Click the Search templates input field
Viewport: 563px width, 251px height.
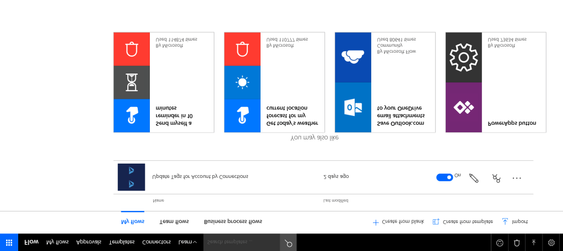tap(241, 242)
